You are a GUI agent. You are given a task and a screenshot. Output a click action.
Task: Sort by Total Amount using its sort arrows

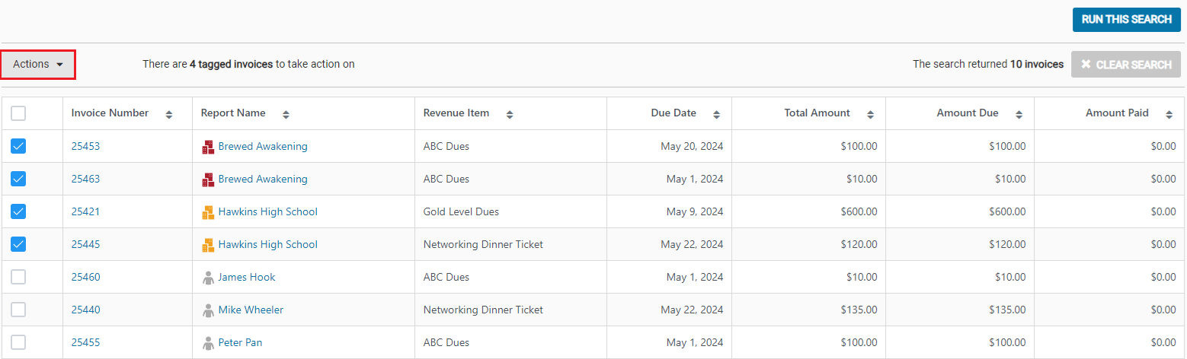click(x=870, y=114)
